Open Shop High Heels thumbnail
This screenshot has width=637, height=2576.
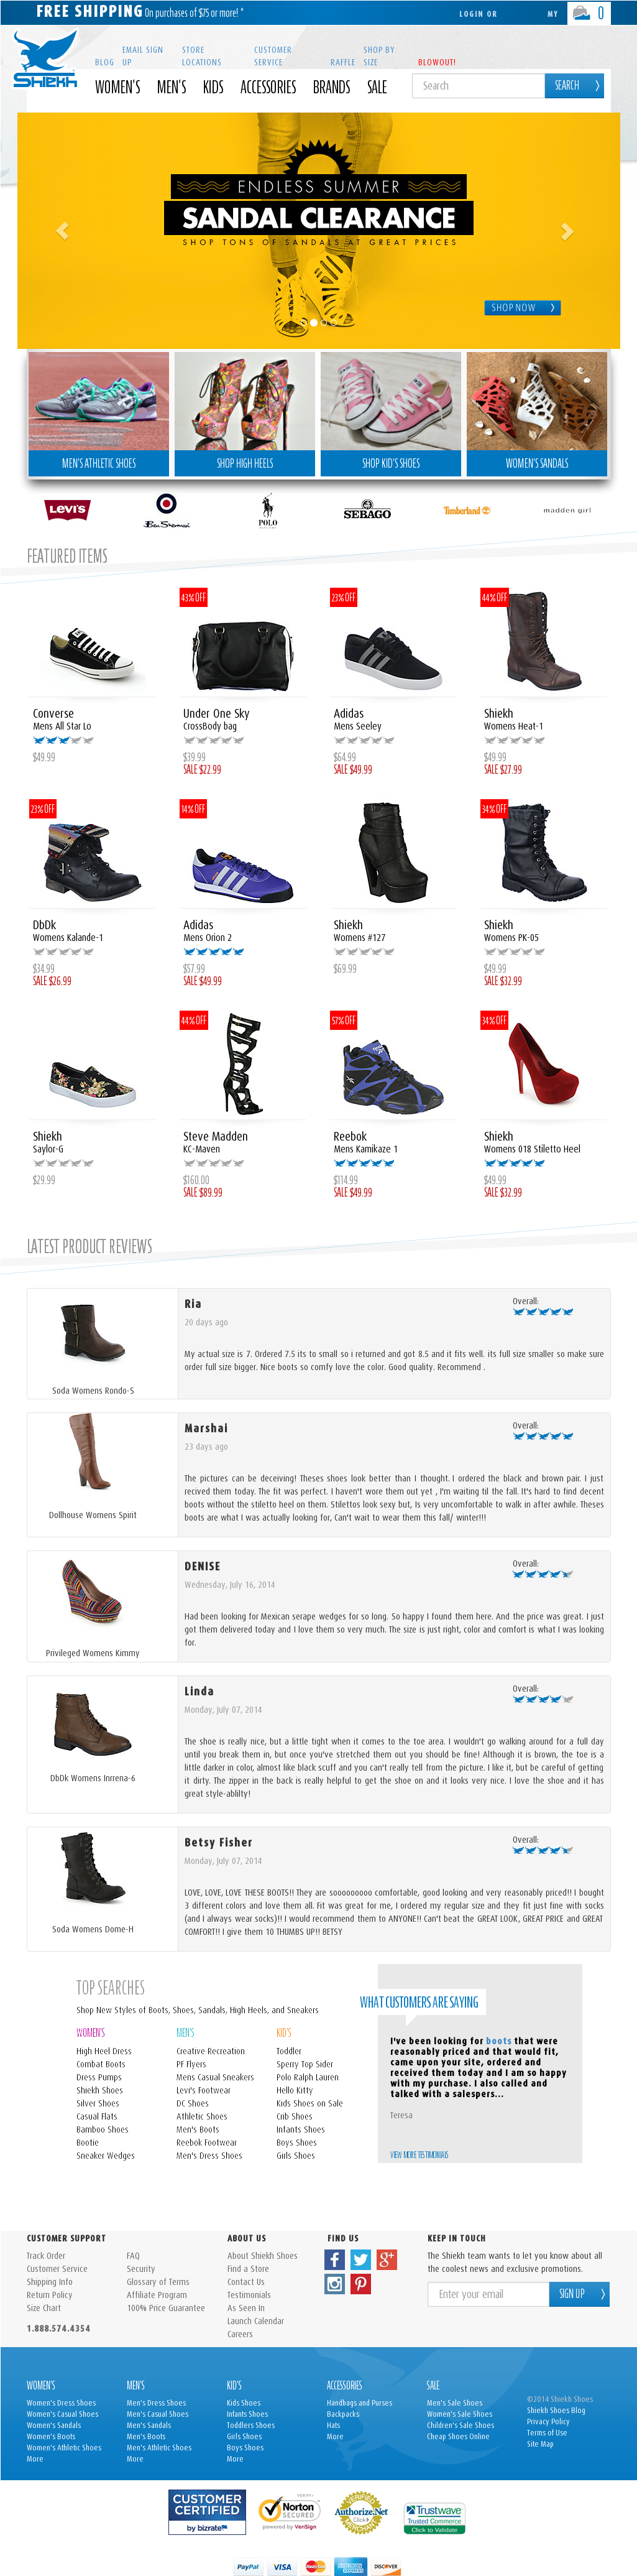pos(245,413)
